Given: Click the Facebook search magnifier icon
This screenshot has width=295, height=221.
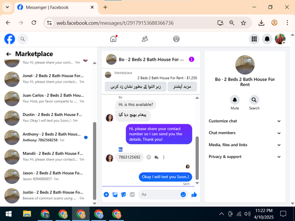Looking at the screenshot, I should click(22, 39).
